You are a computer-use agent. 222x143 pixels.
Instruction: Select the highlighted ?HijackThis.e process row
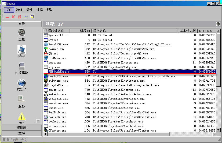click(130, 71)
